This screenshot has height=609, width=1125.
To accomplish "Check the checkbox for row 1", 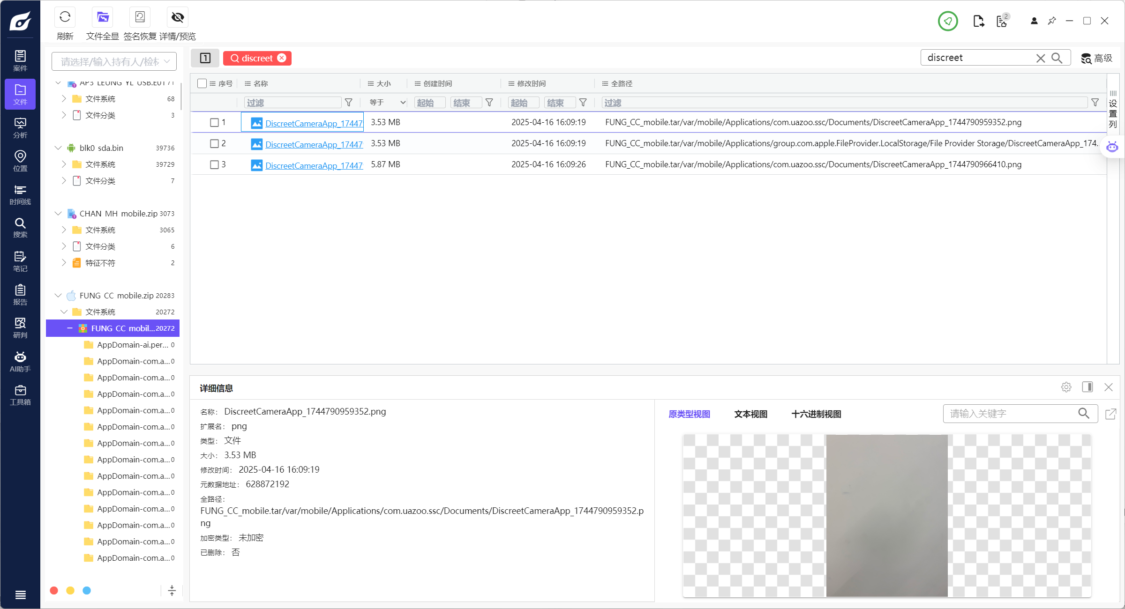I will [x=214, y=123].
